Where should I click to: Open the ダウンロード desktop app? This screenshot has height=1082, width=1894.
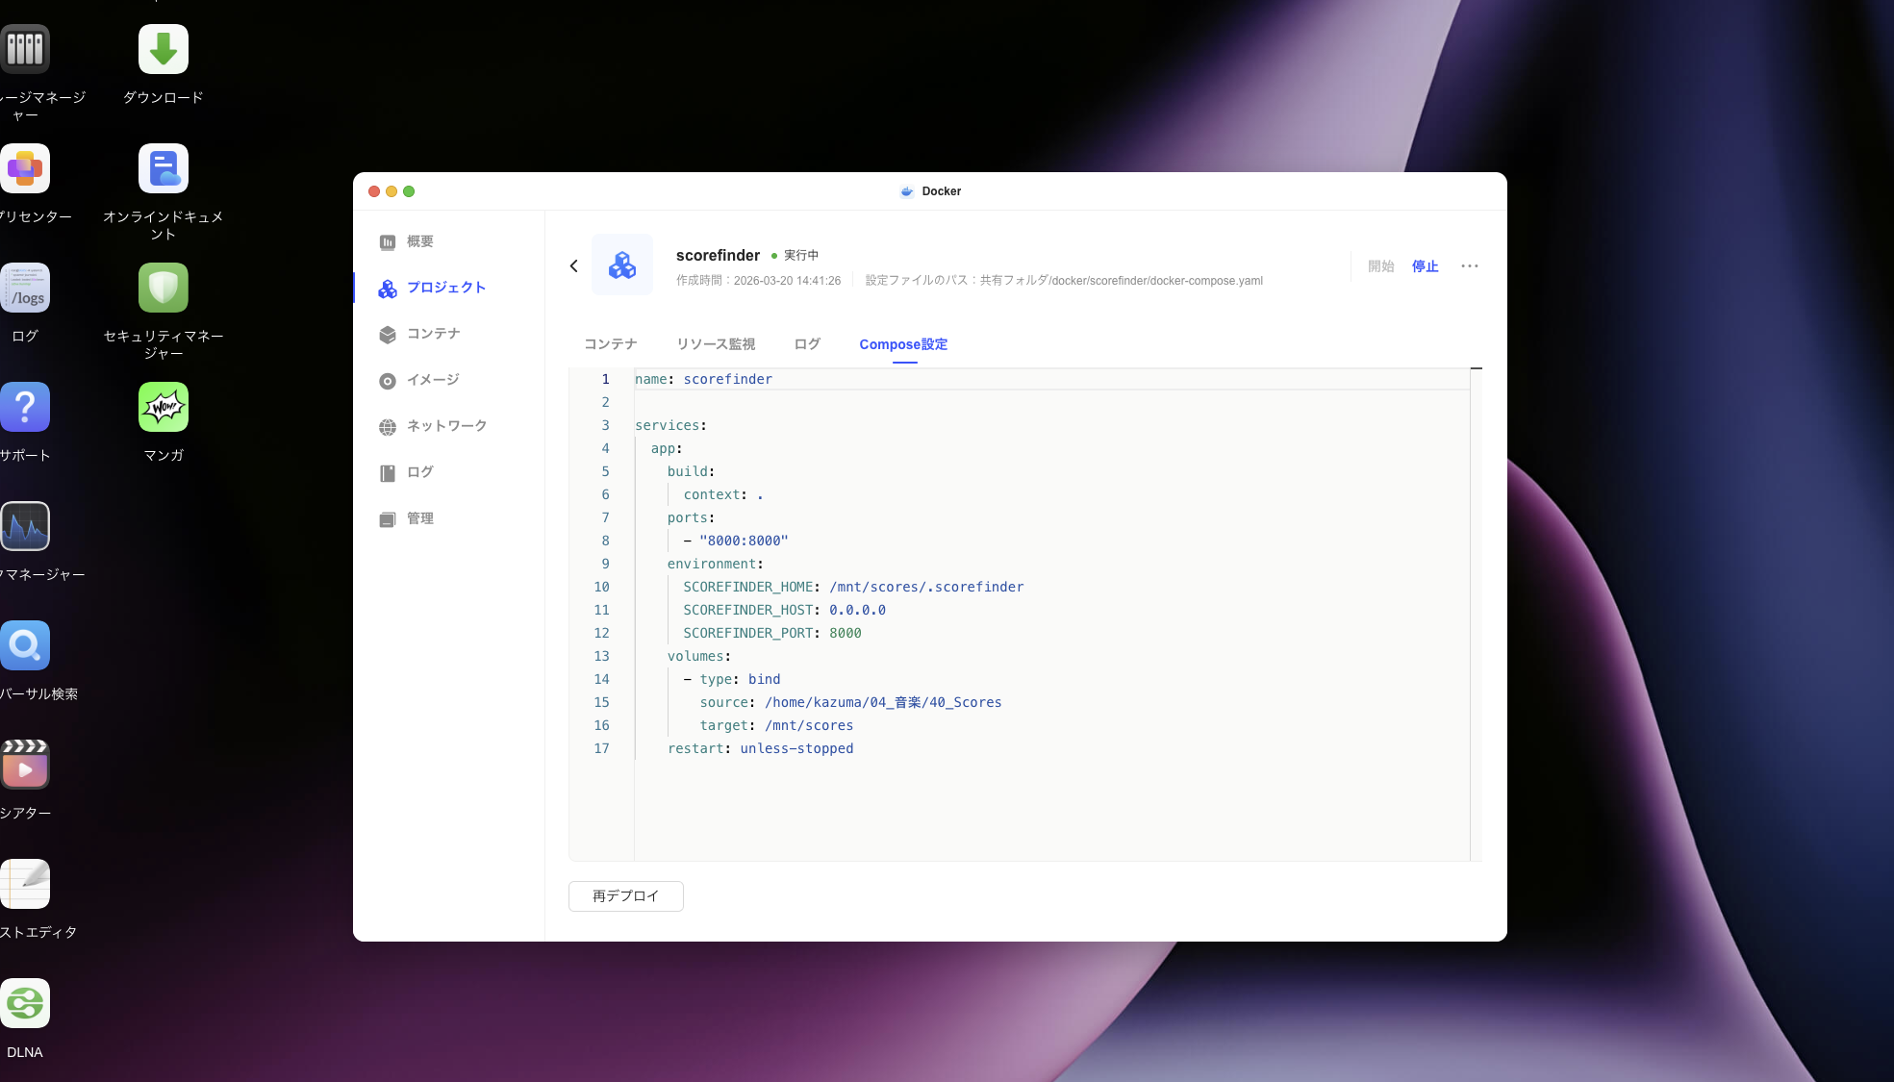(164, 50)
